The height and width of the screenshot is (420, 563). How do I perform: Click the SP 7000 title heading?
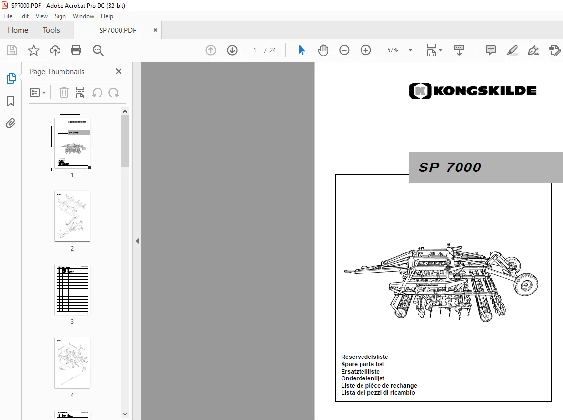click(x=449, y=168)
